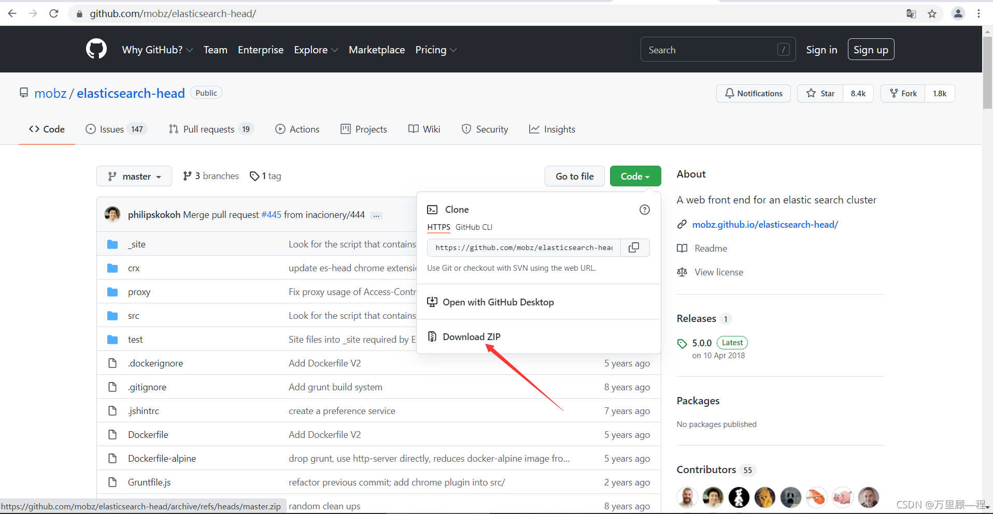View the 3 branches link
The image size is (993, 514).
click(x=211, y=176)
